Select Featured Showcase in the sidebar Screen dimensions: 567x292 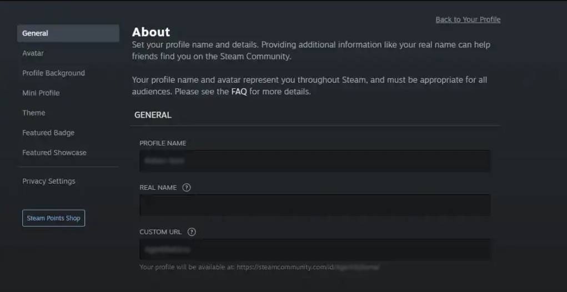[x=54, y=153]
